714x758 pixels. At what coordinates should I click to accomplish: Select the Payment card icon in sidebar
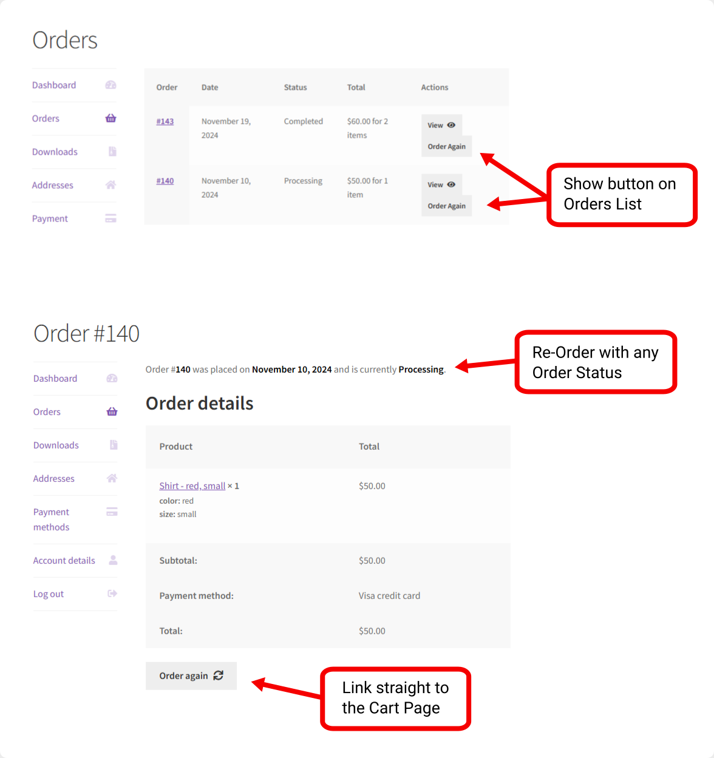(110, 218)
